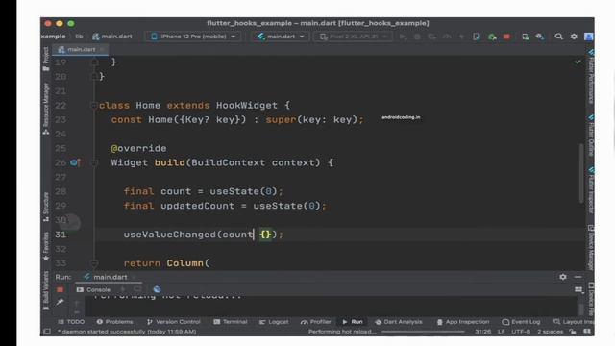615x346 pixels.
Task: Open IDE settings gear in top toolbar
Action: click(574, 37)
